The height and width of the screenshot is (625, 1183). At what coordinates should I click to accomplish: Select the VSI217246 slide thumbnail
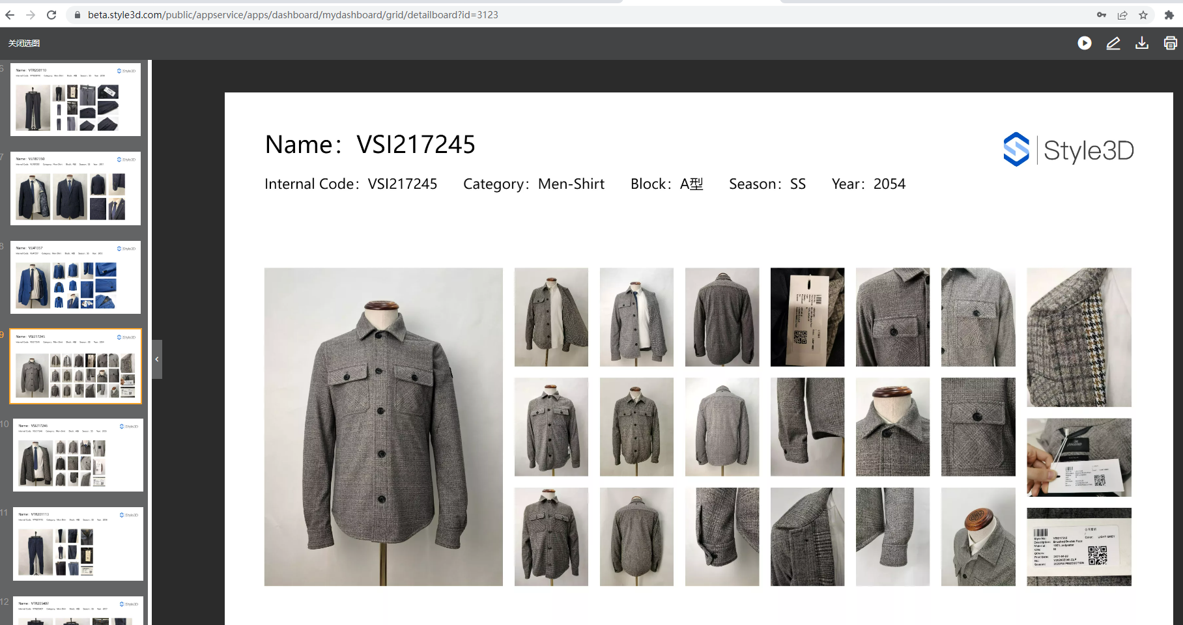[x=78, y=455]
